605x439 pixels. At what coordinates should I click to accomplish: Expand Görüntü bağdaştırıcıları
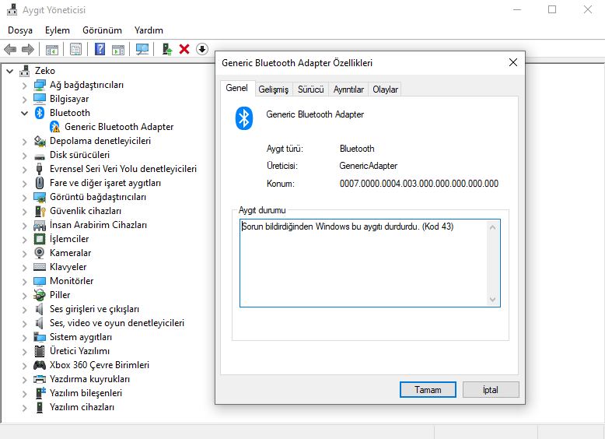pos(24,197)
